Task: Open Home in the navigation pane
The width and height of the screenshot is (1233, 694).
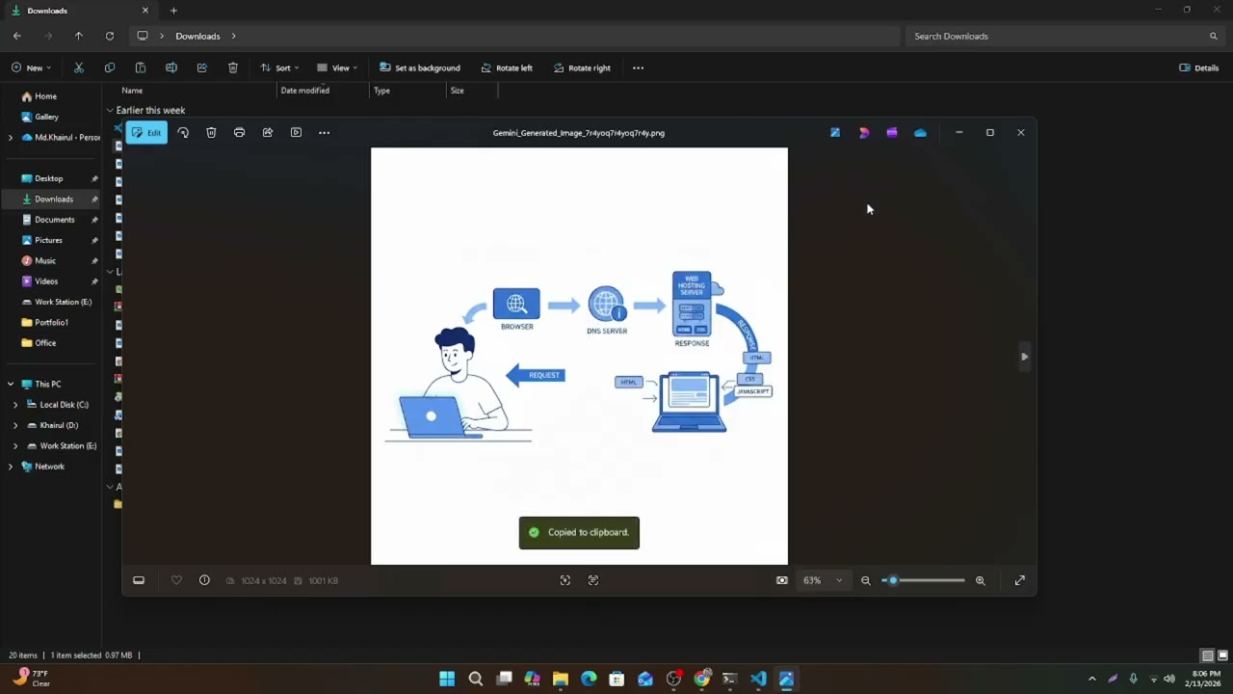Action: tap(45, 96)
